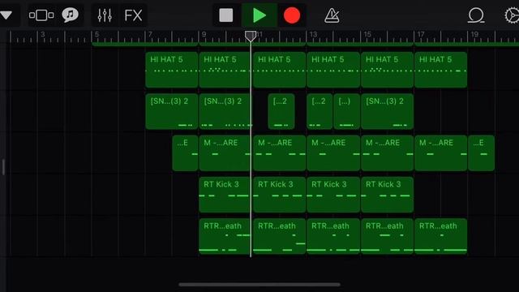Screen dimensions: 519x292
Task: Select ...E region at bar 8
Action: click(185, 153)
